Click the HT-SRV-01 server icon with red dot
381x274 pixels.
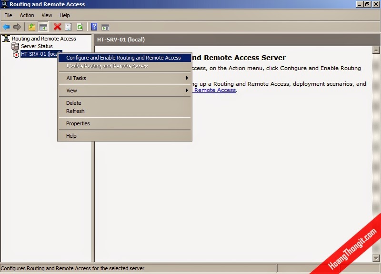click(16, 54)
